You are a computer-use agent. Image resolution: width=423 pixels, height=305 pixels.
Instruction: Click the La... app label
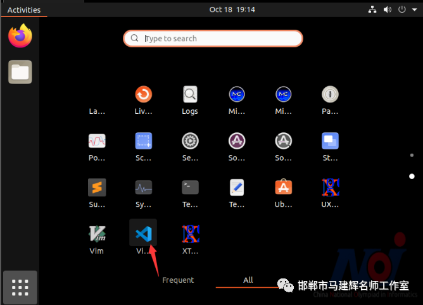(x=97, y=111)
